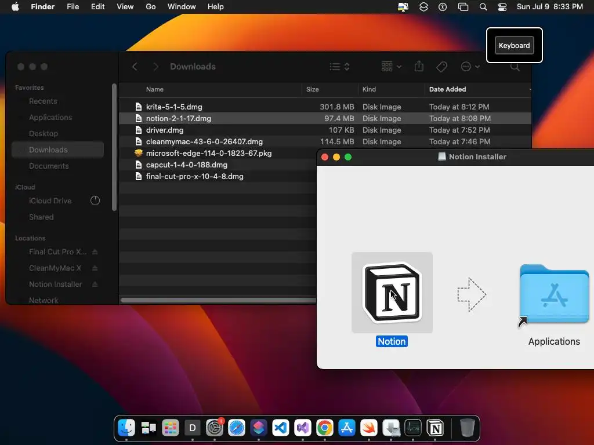
Task: Open Activity Monitor from the Dock
Action: pyautogui.click(x=413, y=428)
